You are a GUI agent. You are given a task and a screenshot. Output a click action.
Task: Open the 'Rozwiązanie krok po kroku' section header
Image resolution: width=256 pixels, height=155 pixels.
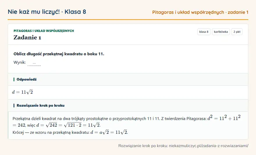[x=128, y=106]
